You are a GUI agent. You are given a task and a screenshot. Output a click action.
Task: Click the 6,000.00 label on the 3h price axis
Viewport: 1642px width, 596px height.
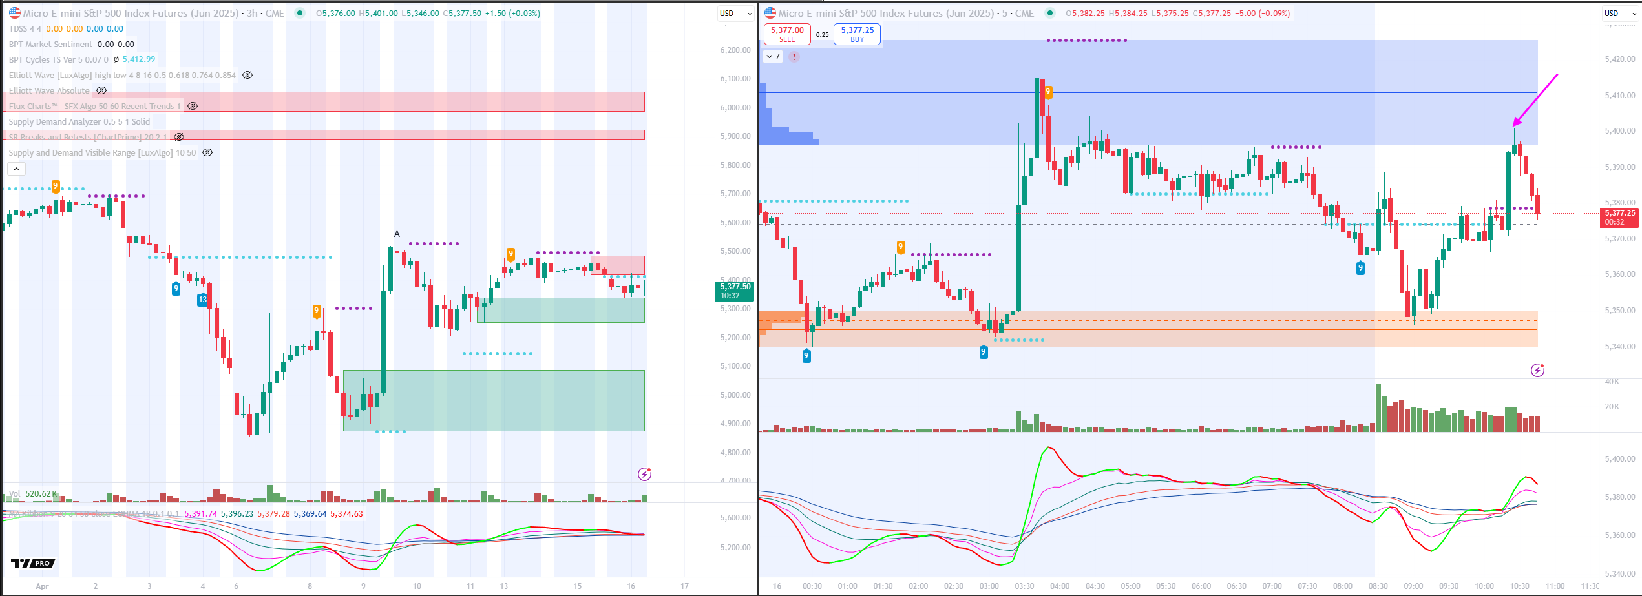tap(735, 107)
